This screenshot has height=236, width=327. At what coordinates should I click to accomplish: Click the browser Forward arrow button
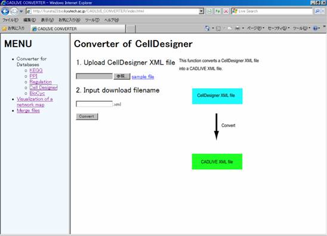pos(14,11)
